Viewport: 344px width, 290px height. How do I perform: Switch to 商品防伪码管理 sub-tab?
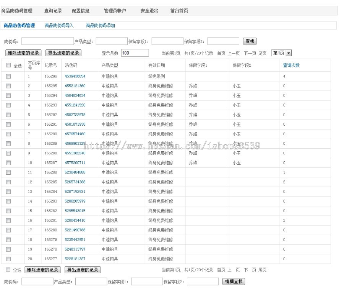(x=19, y=26)
